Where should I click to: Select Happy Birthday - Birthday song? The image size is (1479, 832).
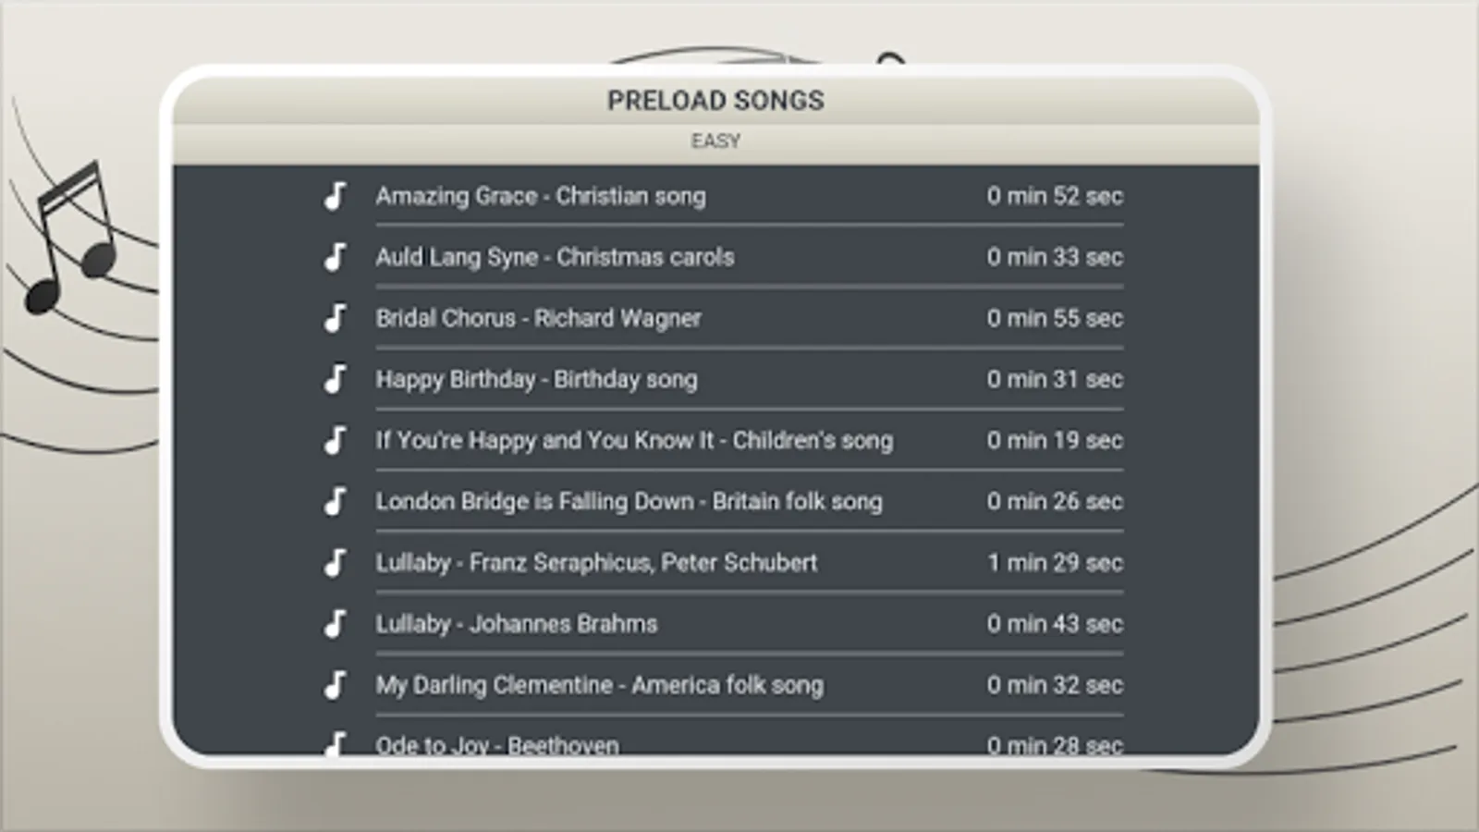coord(536,379)
